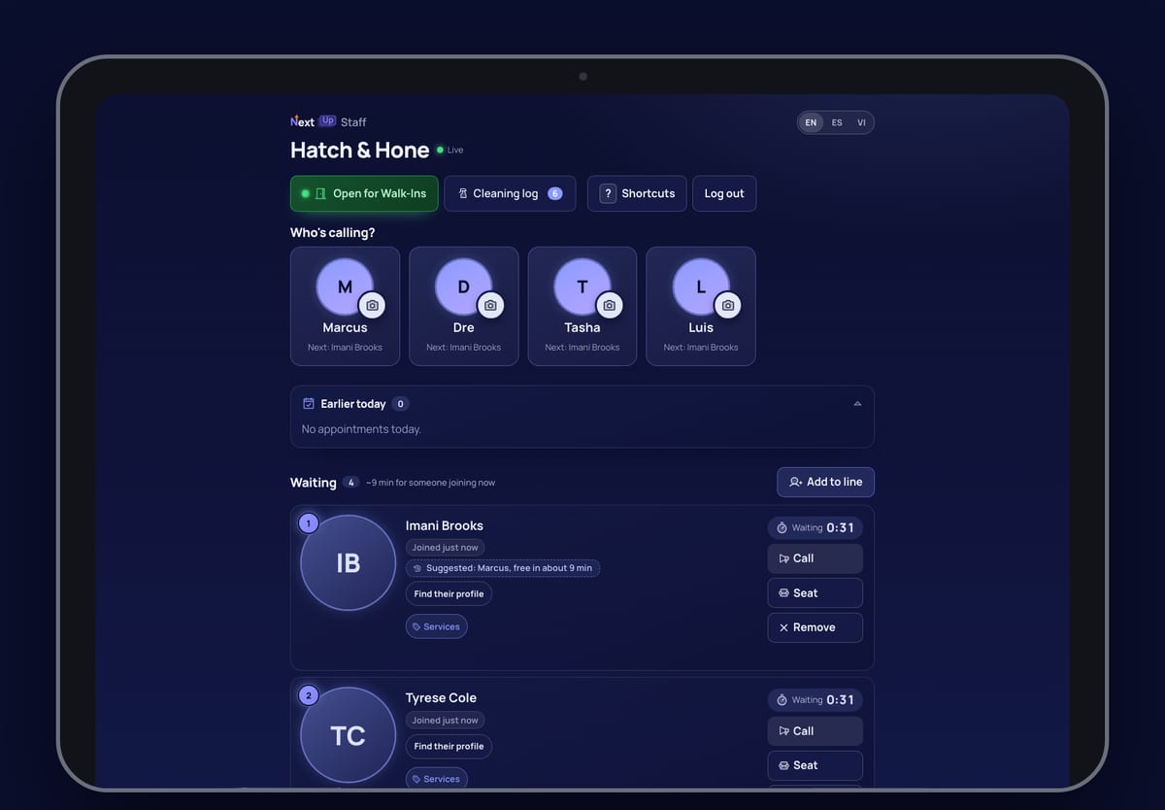The height and width of the screenshot is (810, 1165).
Task: Select Marcus as the calling barber
Action: [x=345, y=306]
